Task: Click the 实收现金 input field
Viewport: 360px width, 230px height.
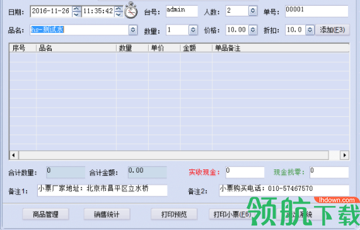Action: click(245, 172)
